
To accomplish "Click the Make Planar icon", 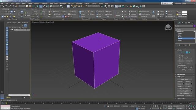I will pyautogui.click(x=153, y=14).
